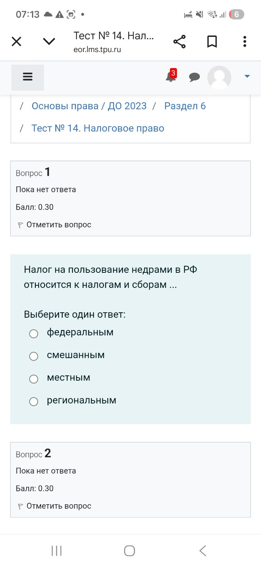
Task: Tap the profile avatar image
Action: tap(219, 77)
